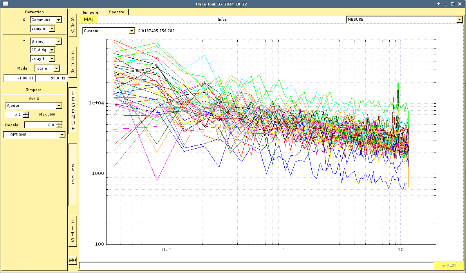Click the vertical FITS button
The width and height of the screenshot is (466, 273).
(x=72, y=231)
